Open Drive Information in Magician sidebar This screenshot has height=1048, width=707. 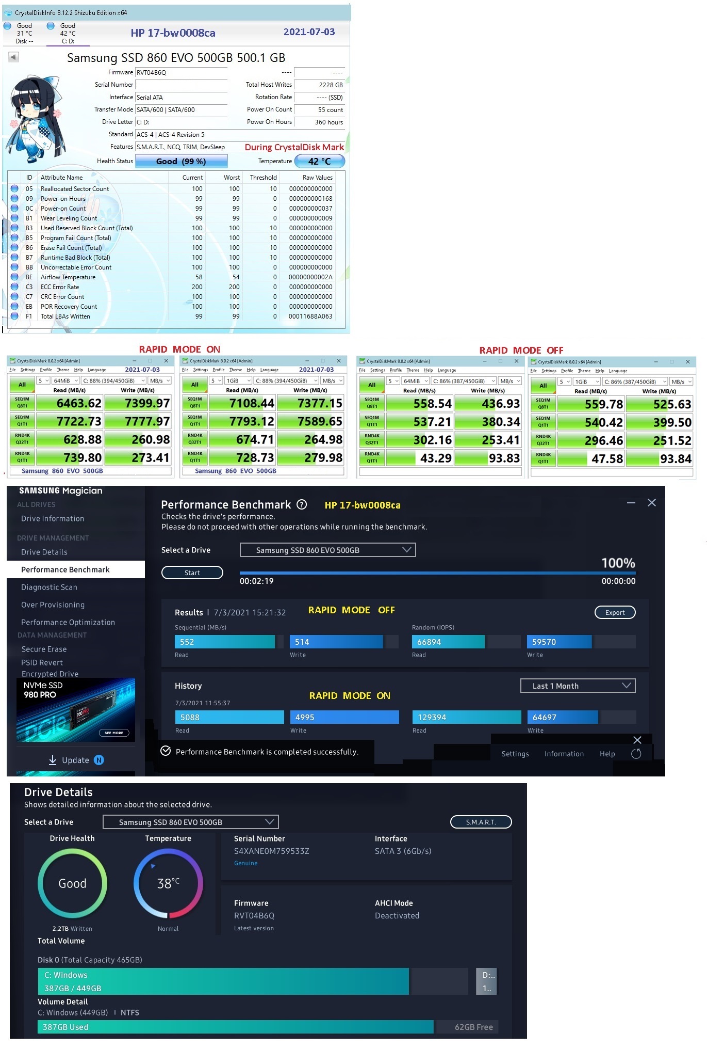[53, 518]
